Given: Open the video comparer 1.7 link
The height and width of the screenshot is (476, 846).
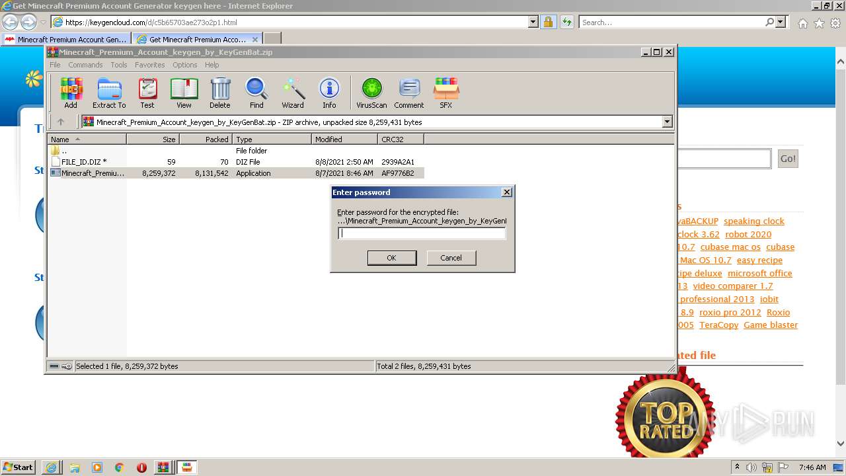Looking at the screenshot, I should (x=733, y=286).
